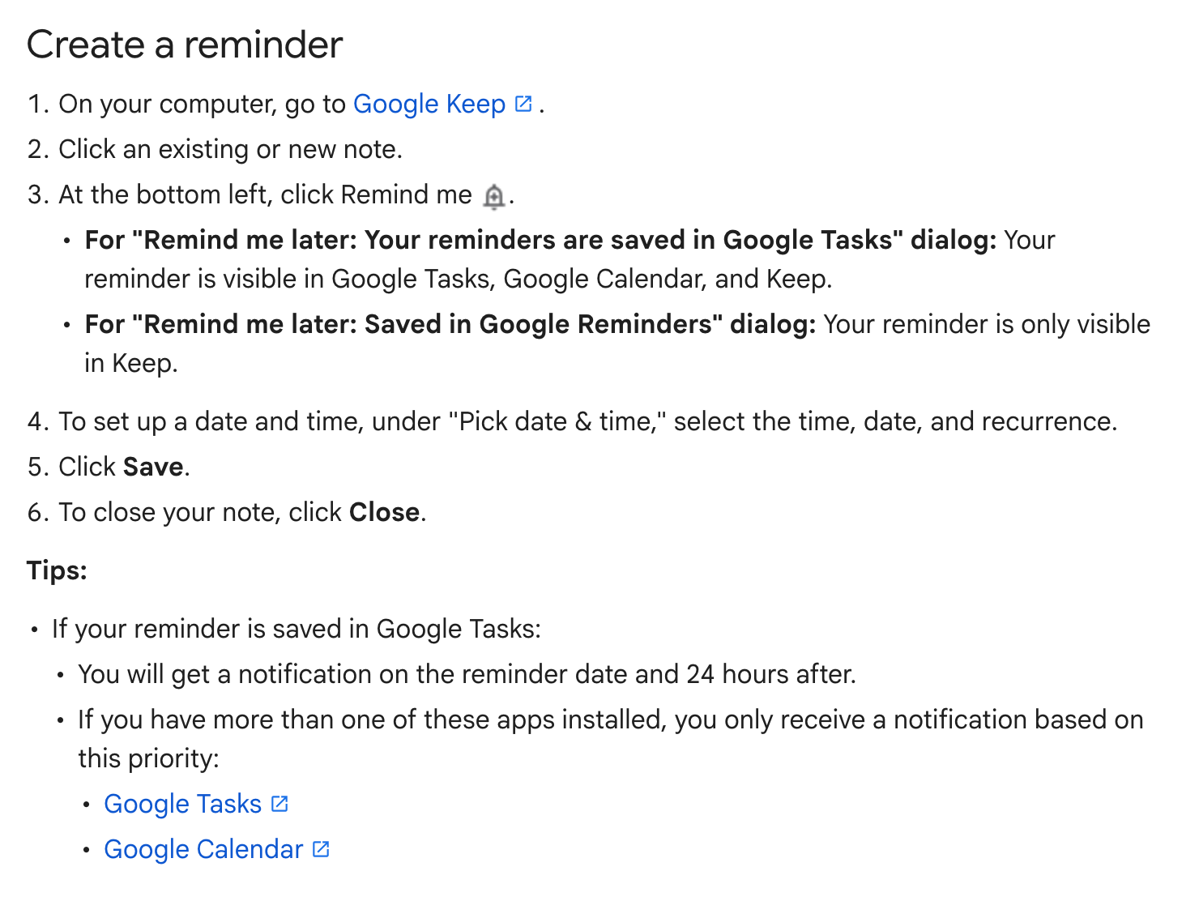This screenshot has height=901, width=1199.
Task: Click the 'Create a reminder' heading
Action: tap(185, 45)
